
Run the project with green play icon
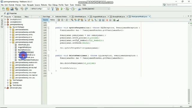point(62,9)
